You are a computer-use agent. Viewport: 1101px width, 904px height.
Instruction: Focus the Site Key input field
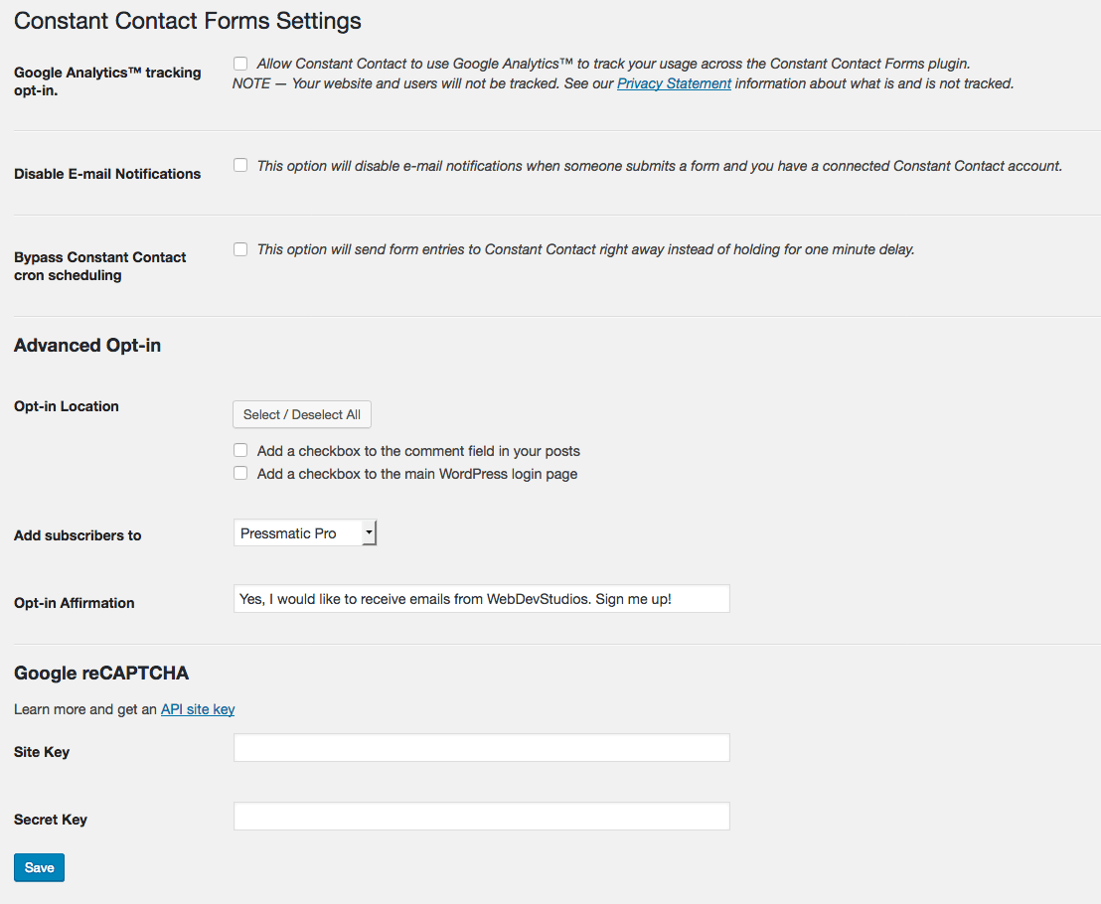481,748
